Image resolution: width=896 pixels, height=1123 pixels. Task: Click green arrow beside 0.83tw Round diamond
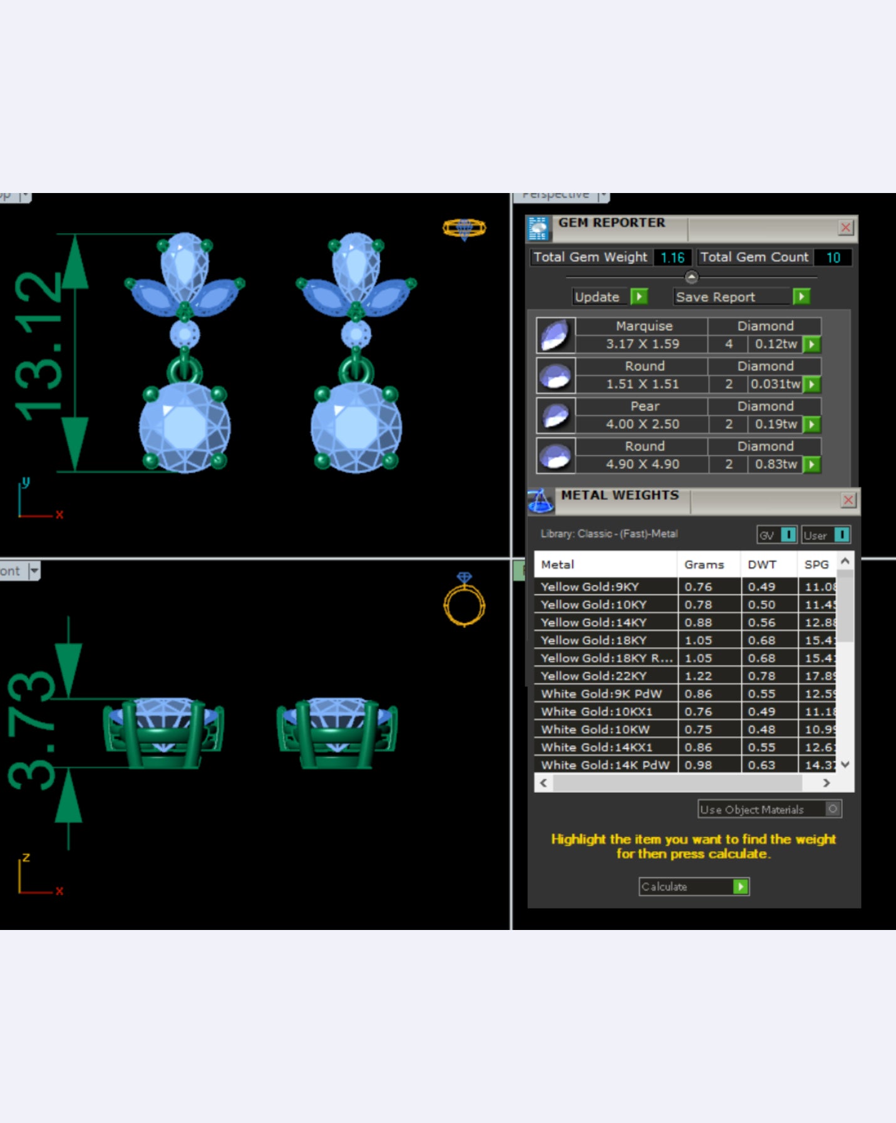click(811, 464)
